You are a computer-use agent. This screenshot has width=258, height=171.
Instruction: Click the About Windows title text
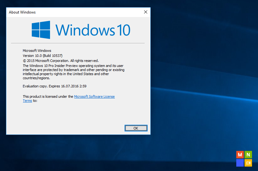coord(22,12)
